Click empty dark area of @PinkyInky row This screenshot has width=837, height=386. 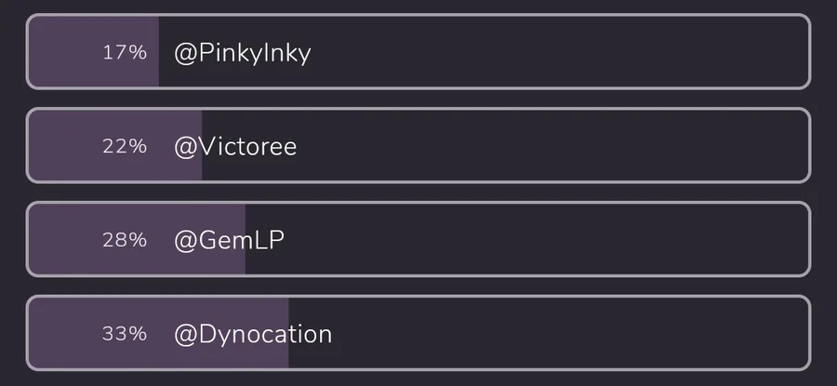(561, 51)
